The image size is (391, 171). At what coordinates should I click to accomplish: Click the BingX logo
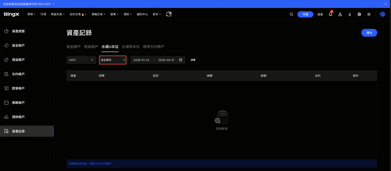pos(12,14)
